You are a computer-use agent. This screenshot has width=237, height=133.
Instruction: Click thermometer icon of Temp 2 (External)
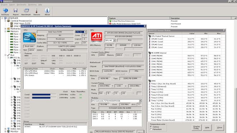(150, 86)
